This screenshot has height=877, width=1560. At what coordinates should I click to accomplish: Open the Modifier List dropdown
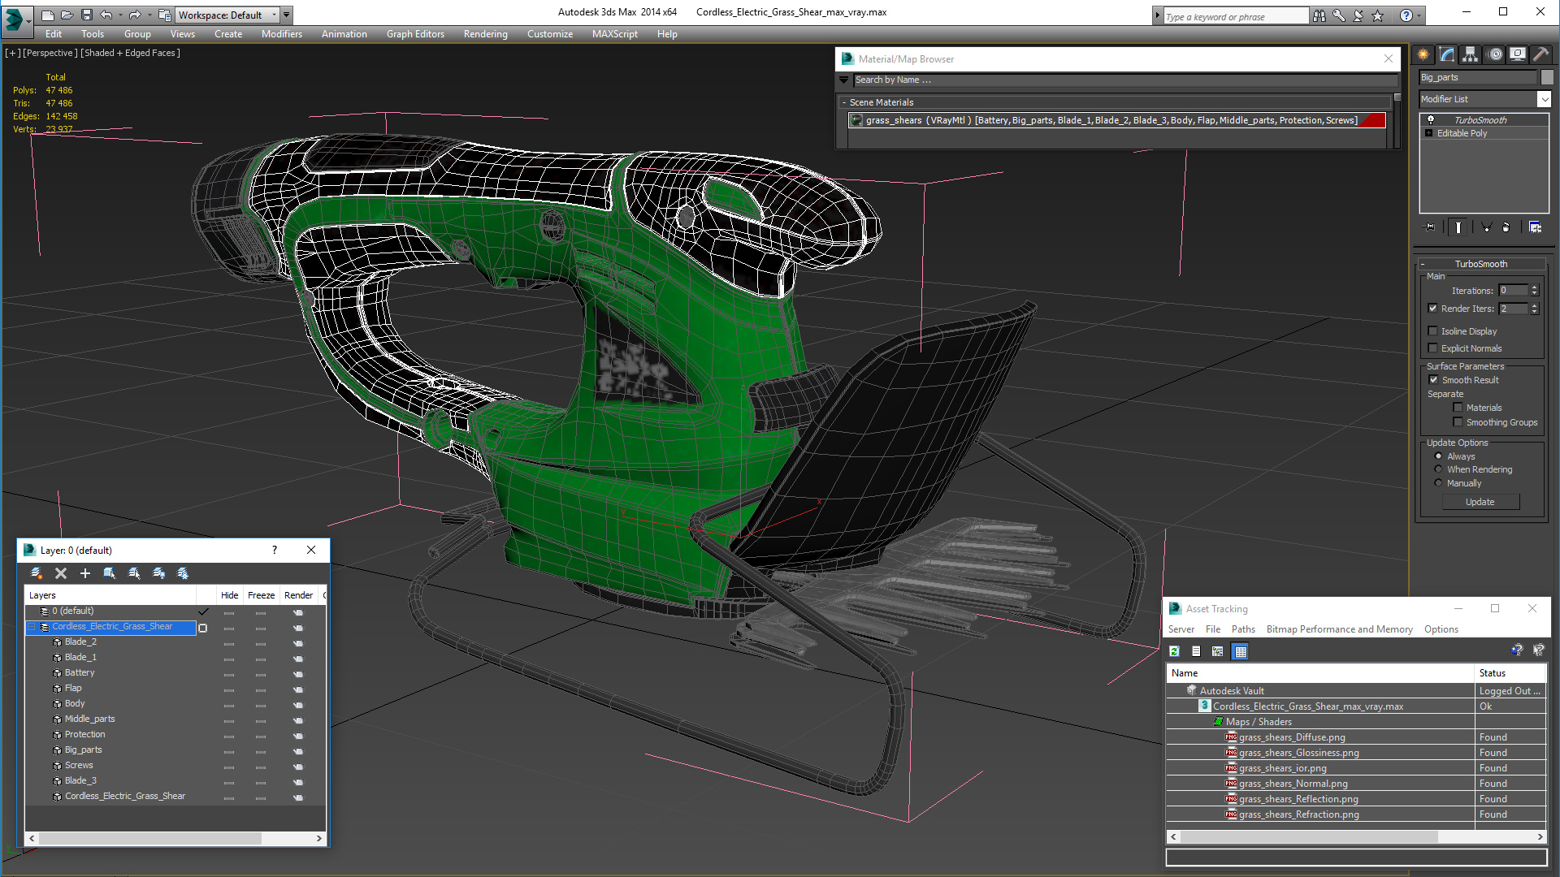[1544, 99]
